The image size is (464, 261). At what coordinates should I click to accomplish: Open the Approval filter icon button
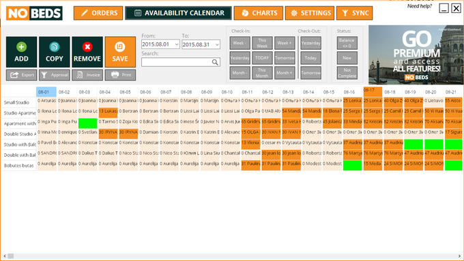pos(55,75)
